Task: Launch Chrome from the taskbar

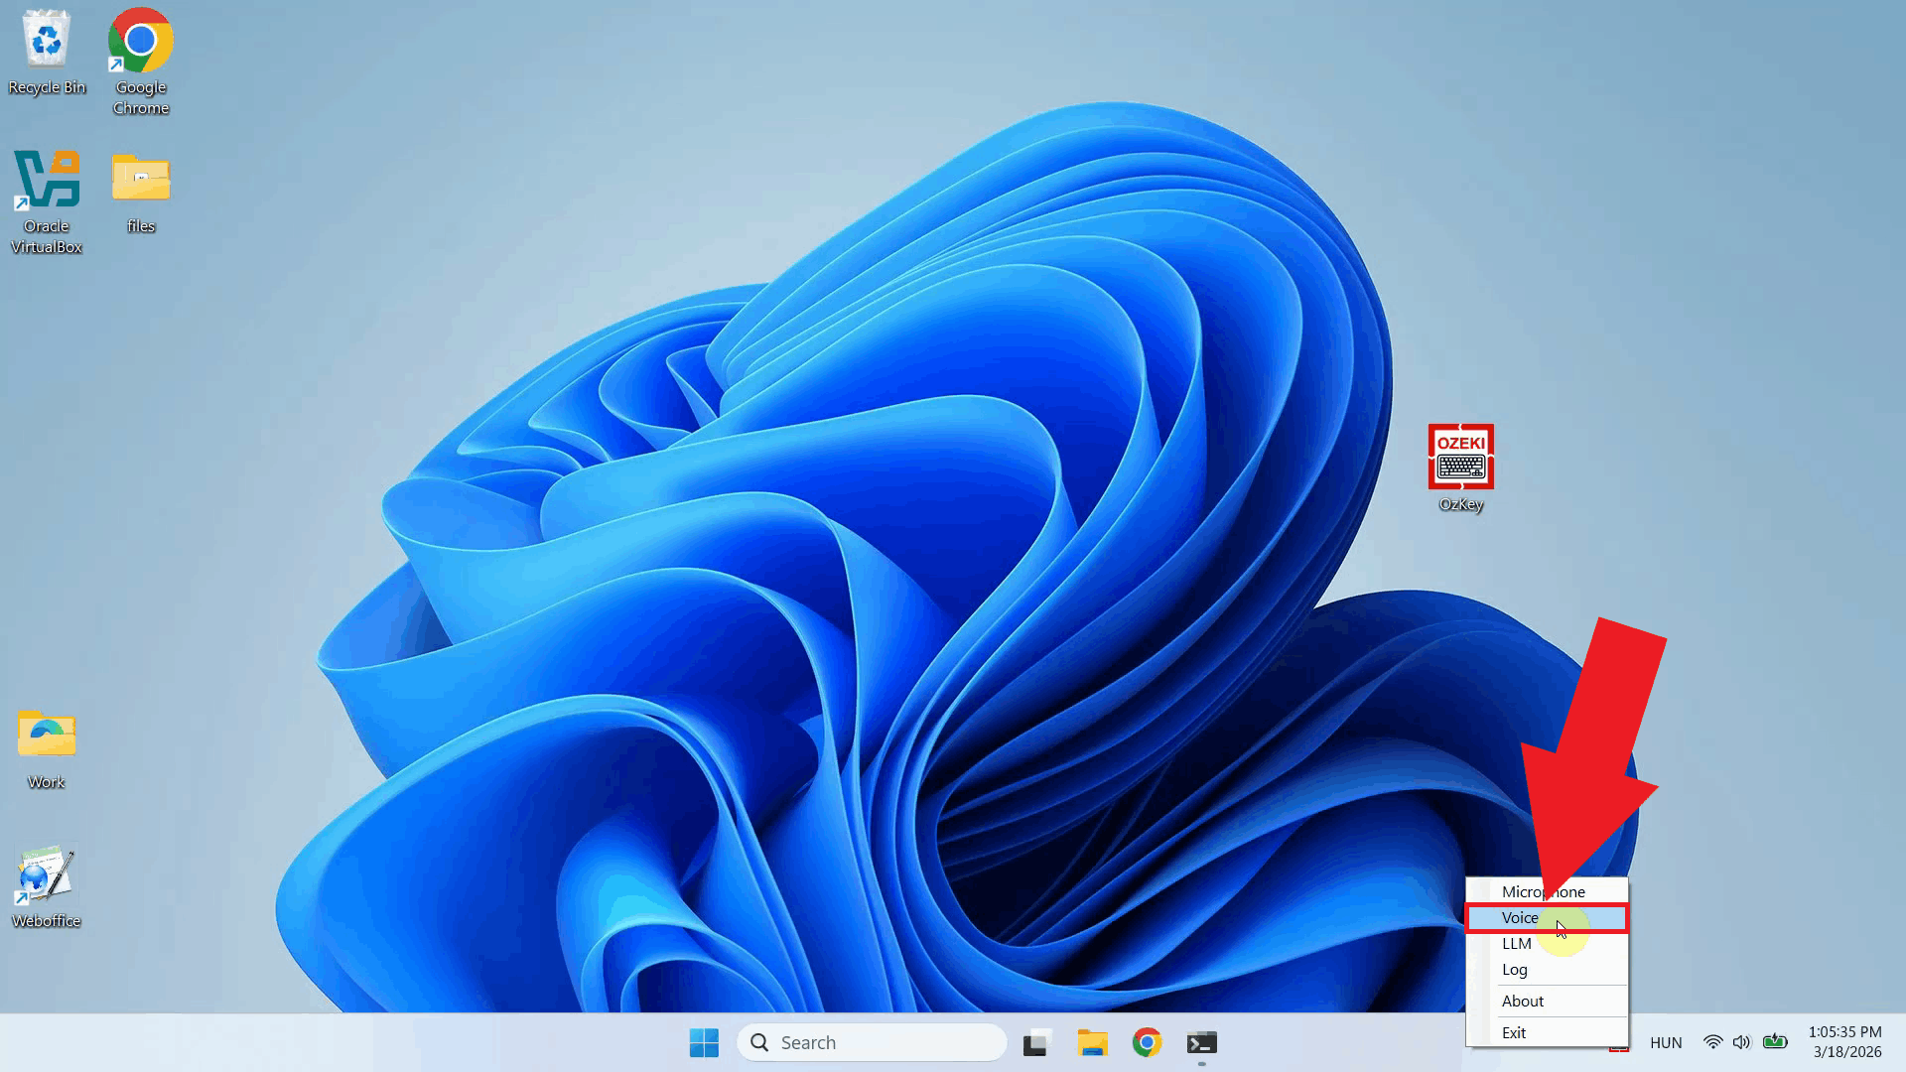Action: (x=1147, y=1043)
